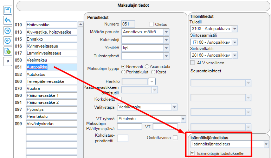Screen dimensions: 271x158
Task: Click the Kohdistusprioriteetti input field
Action: (123, 138)
